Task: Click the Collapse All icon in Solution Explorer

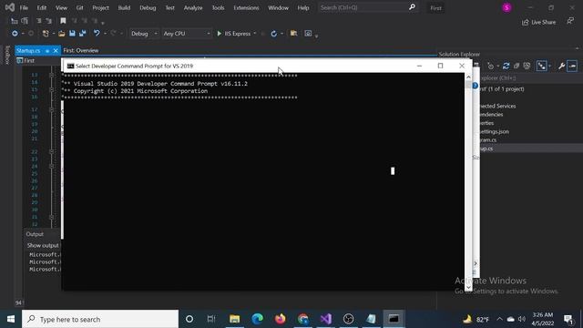Action: (517, 66)
